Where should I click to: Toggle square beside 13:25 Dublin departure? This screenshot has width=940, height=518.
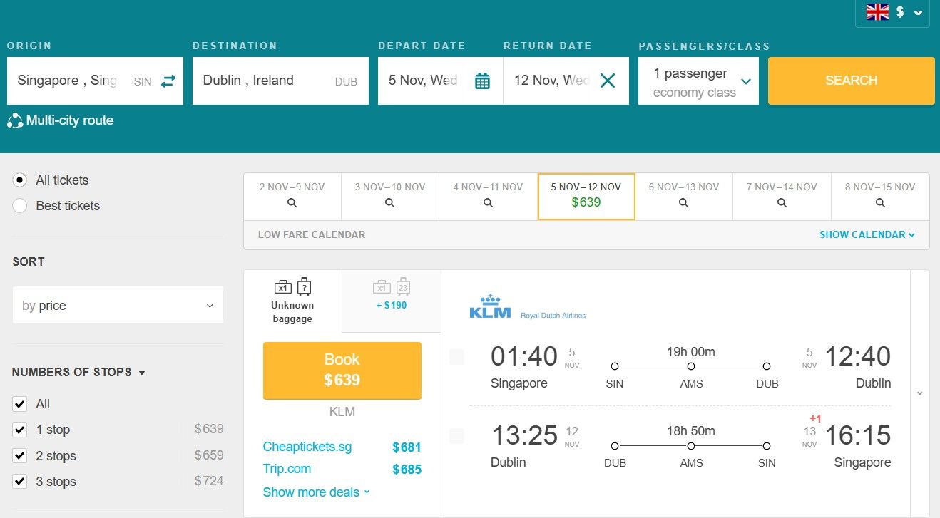click(456, 436)
